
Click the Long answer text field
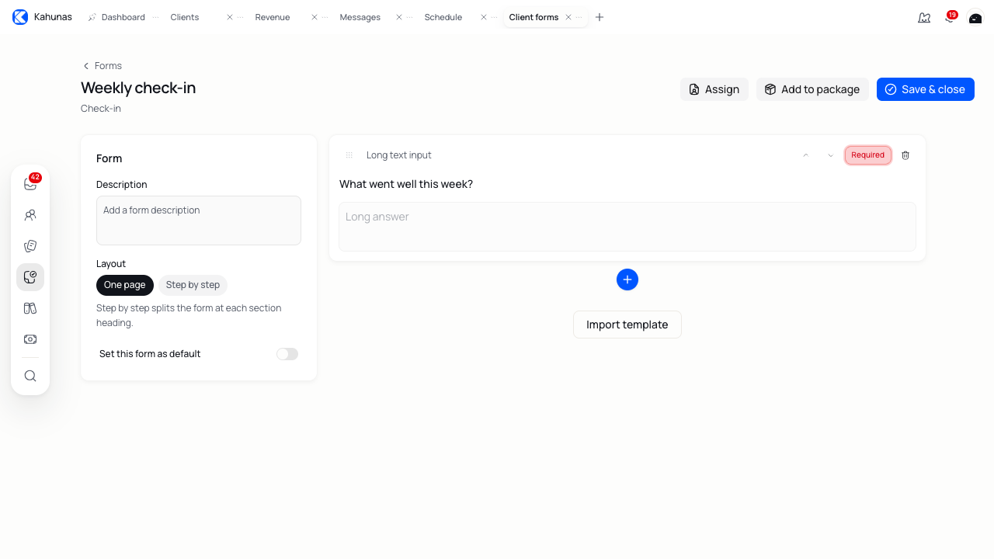pos(627,227)
